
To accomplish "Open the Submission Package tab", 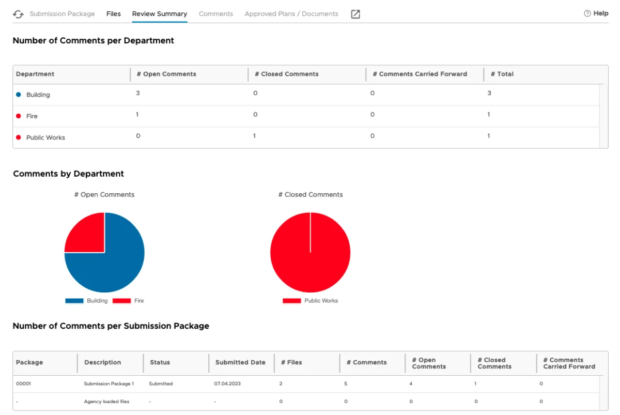I will (62, 14).
